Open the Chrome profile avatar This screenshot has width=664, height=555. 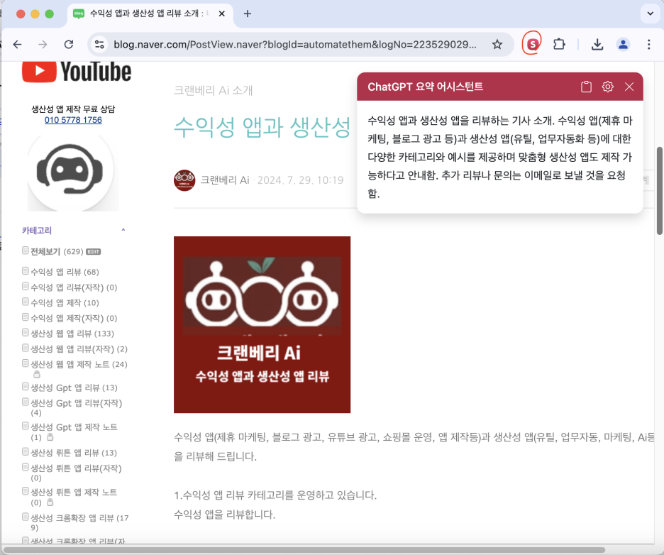(x=623, y=45)
